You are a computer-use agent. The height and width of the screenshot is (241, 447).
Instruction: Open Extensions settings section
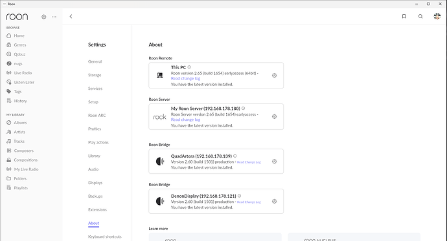tap(97, 210)
